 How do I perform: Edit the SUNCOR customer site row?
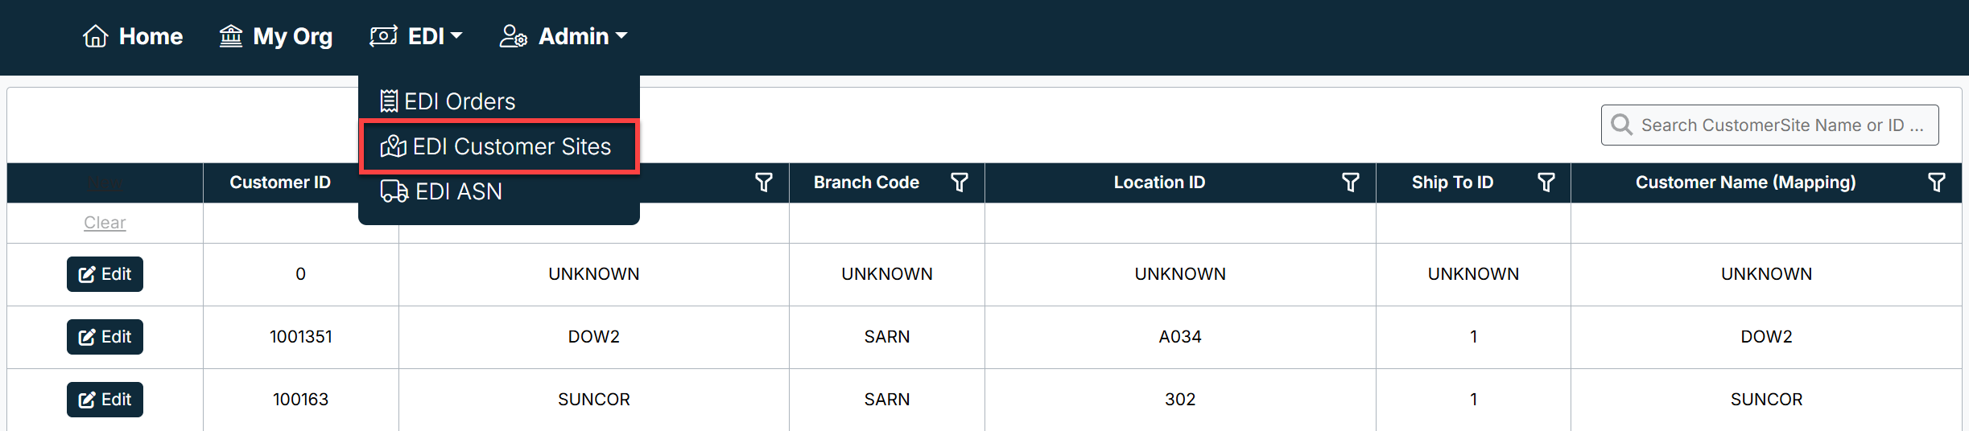click(105, 400)
